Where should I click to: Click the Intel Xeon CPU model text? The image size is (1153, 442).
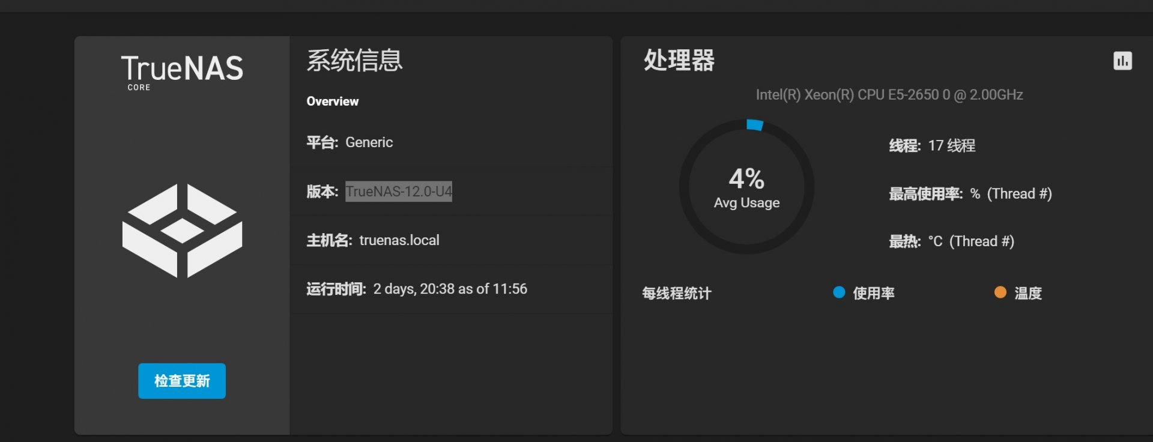click(889, 95)
